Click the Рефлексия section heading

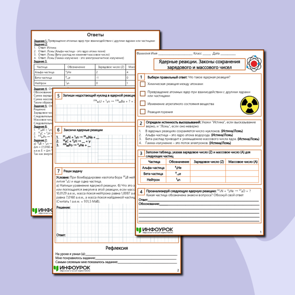[x=117, y=248]
